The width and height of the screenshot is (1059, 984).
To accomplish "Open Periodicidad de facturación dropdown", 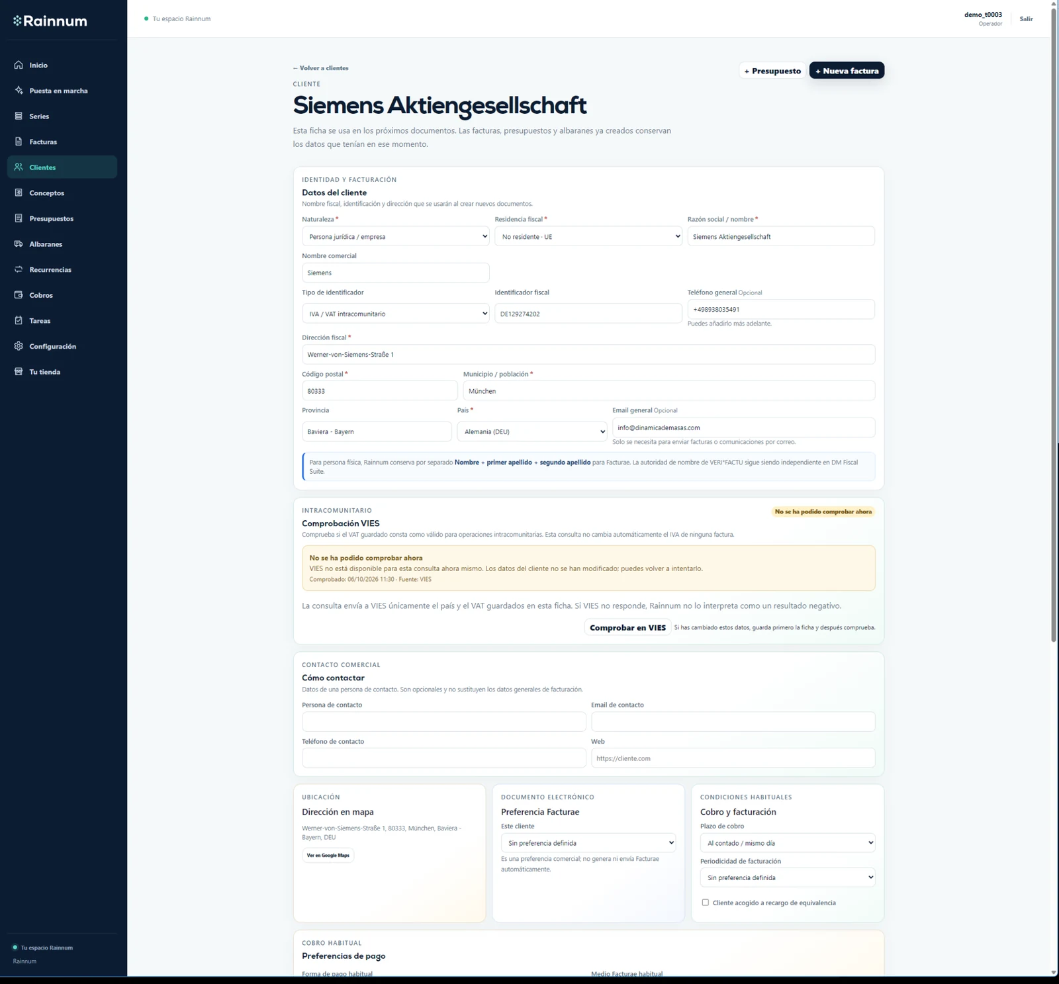I will 788,877.
